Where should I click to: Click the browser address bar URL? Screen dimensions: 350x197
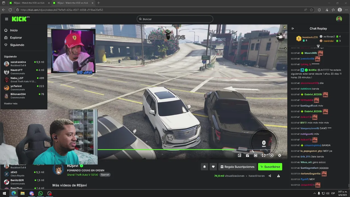62,10
